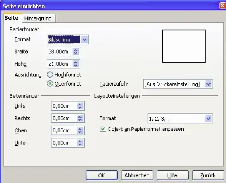226x183 pixels.
Task: Click the Abbrechen button
Action: click(x=137, y=175)
